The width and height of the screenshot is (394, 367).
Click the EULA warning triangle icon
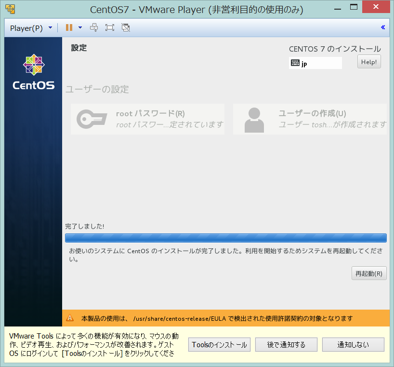(x=70, y=318)
